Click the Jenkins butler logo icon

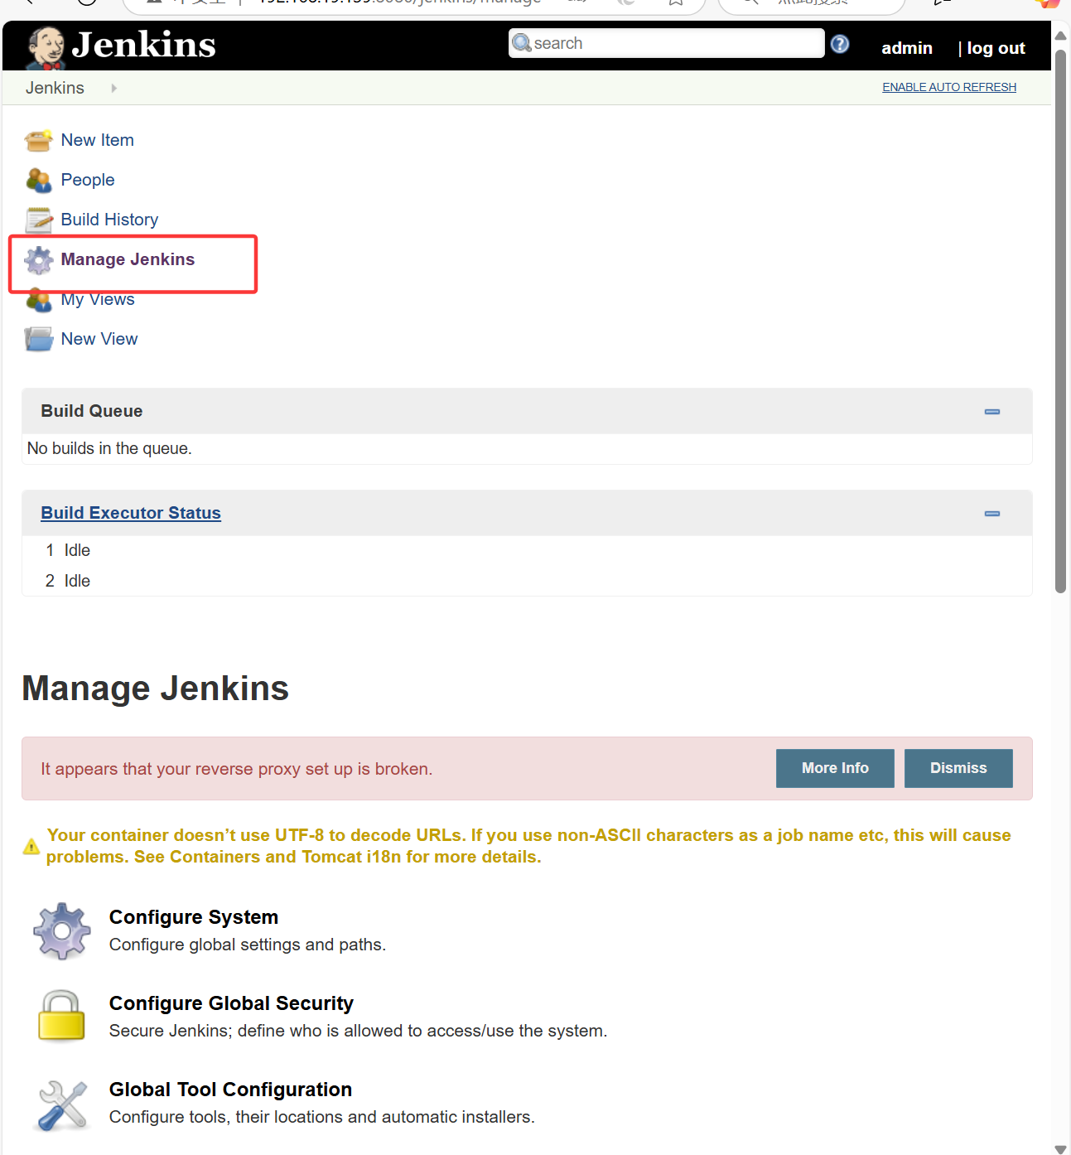[46, 48]
